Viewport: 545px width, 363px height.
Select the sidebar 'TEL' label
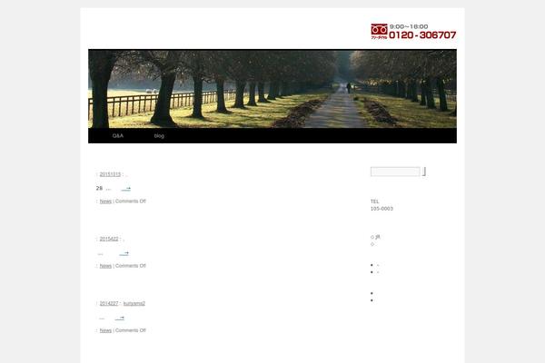[374, 201]
